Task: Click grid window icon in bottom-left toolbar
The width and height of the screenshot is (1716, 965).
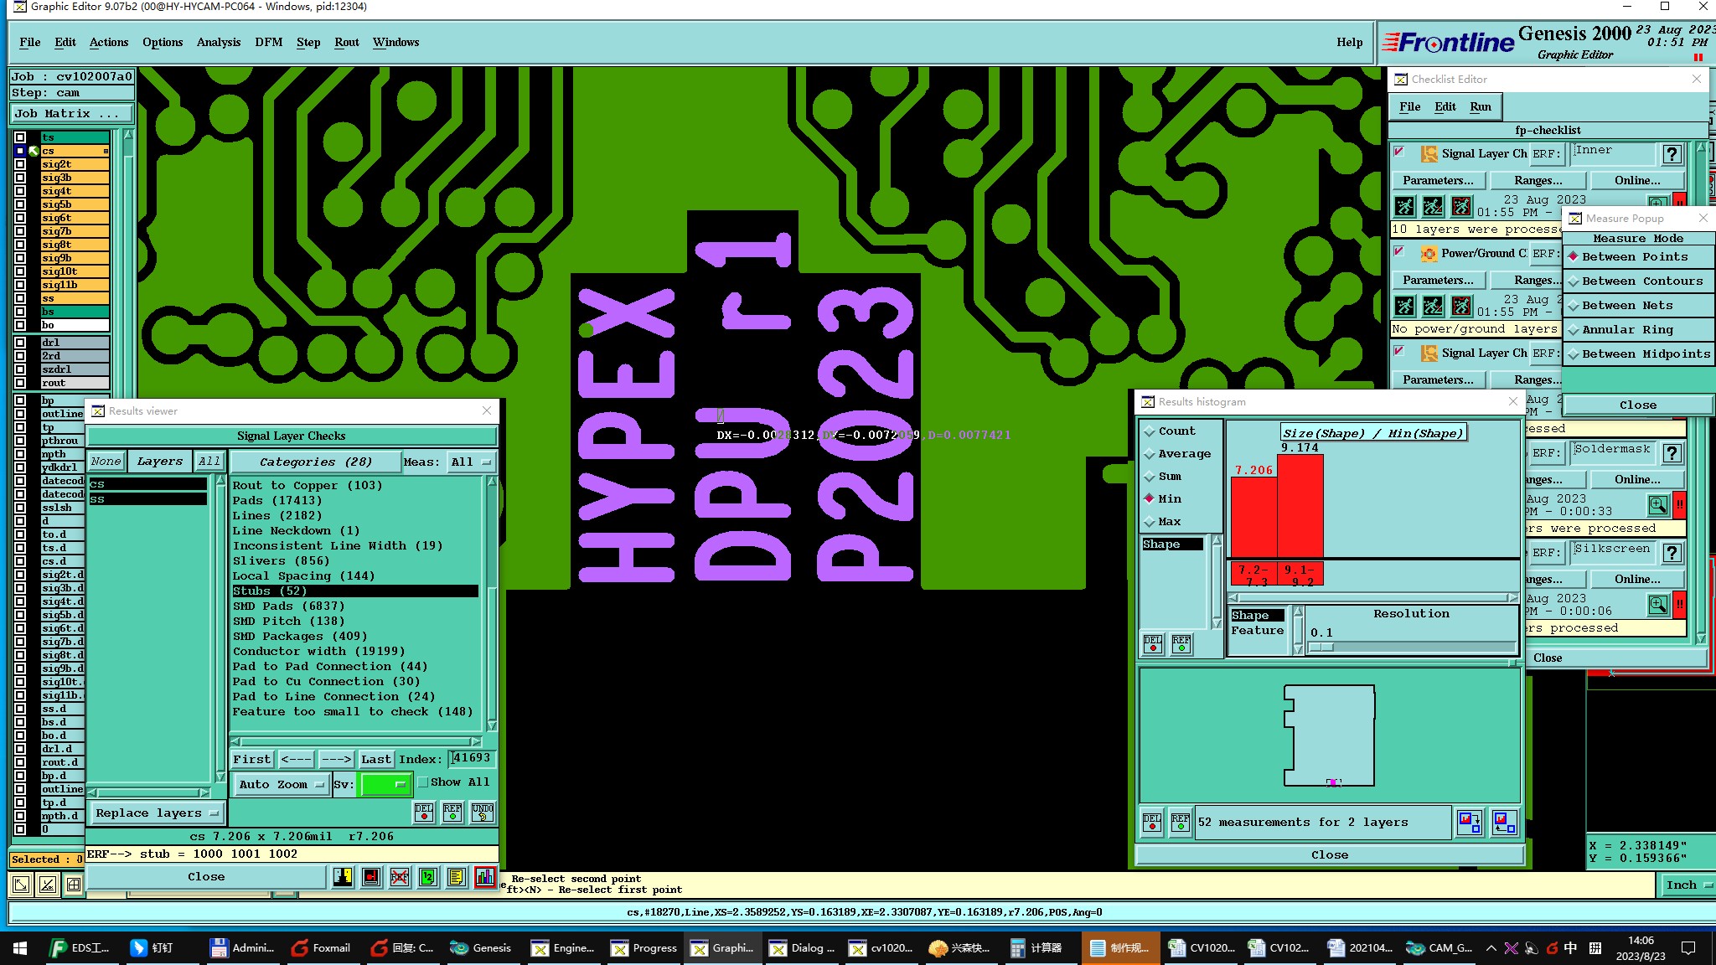Action: [x=74, y=885]
